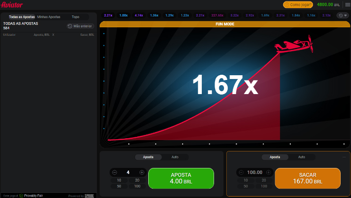Switch to Minhas Apostas tab
Screen dimensions: 351x198
click(48, 17)
